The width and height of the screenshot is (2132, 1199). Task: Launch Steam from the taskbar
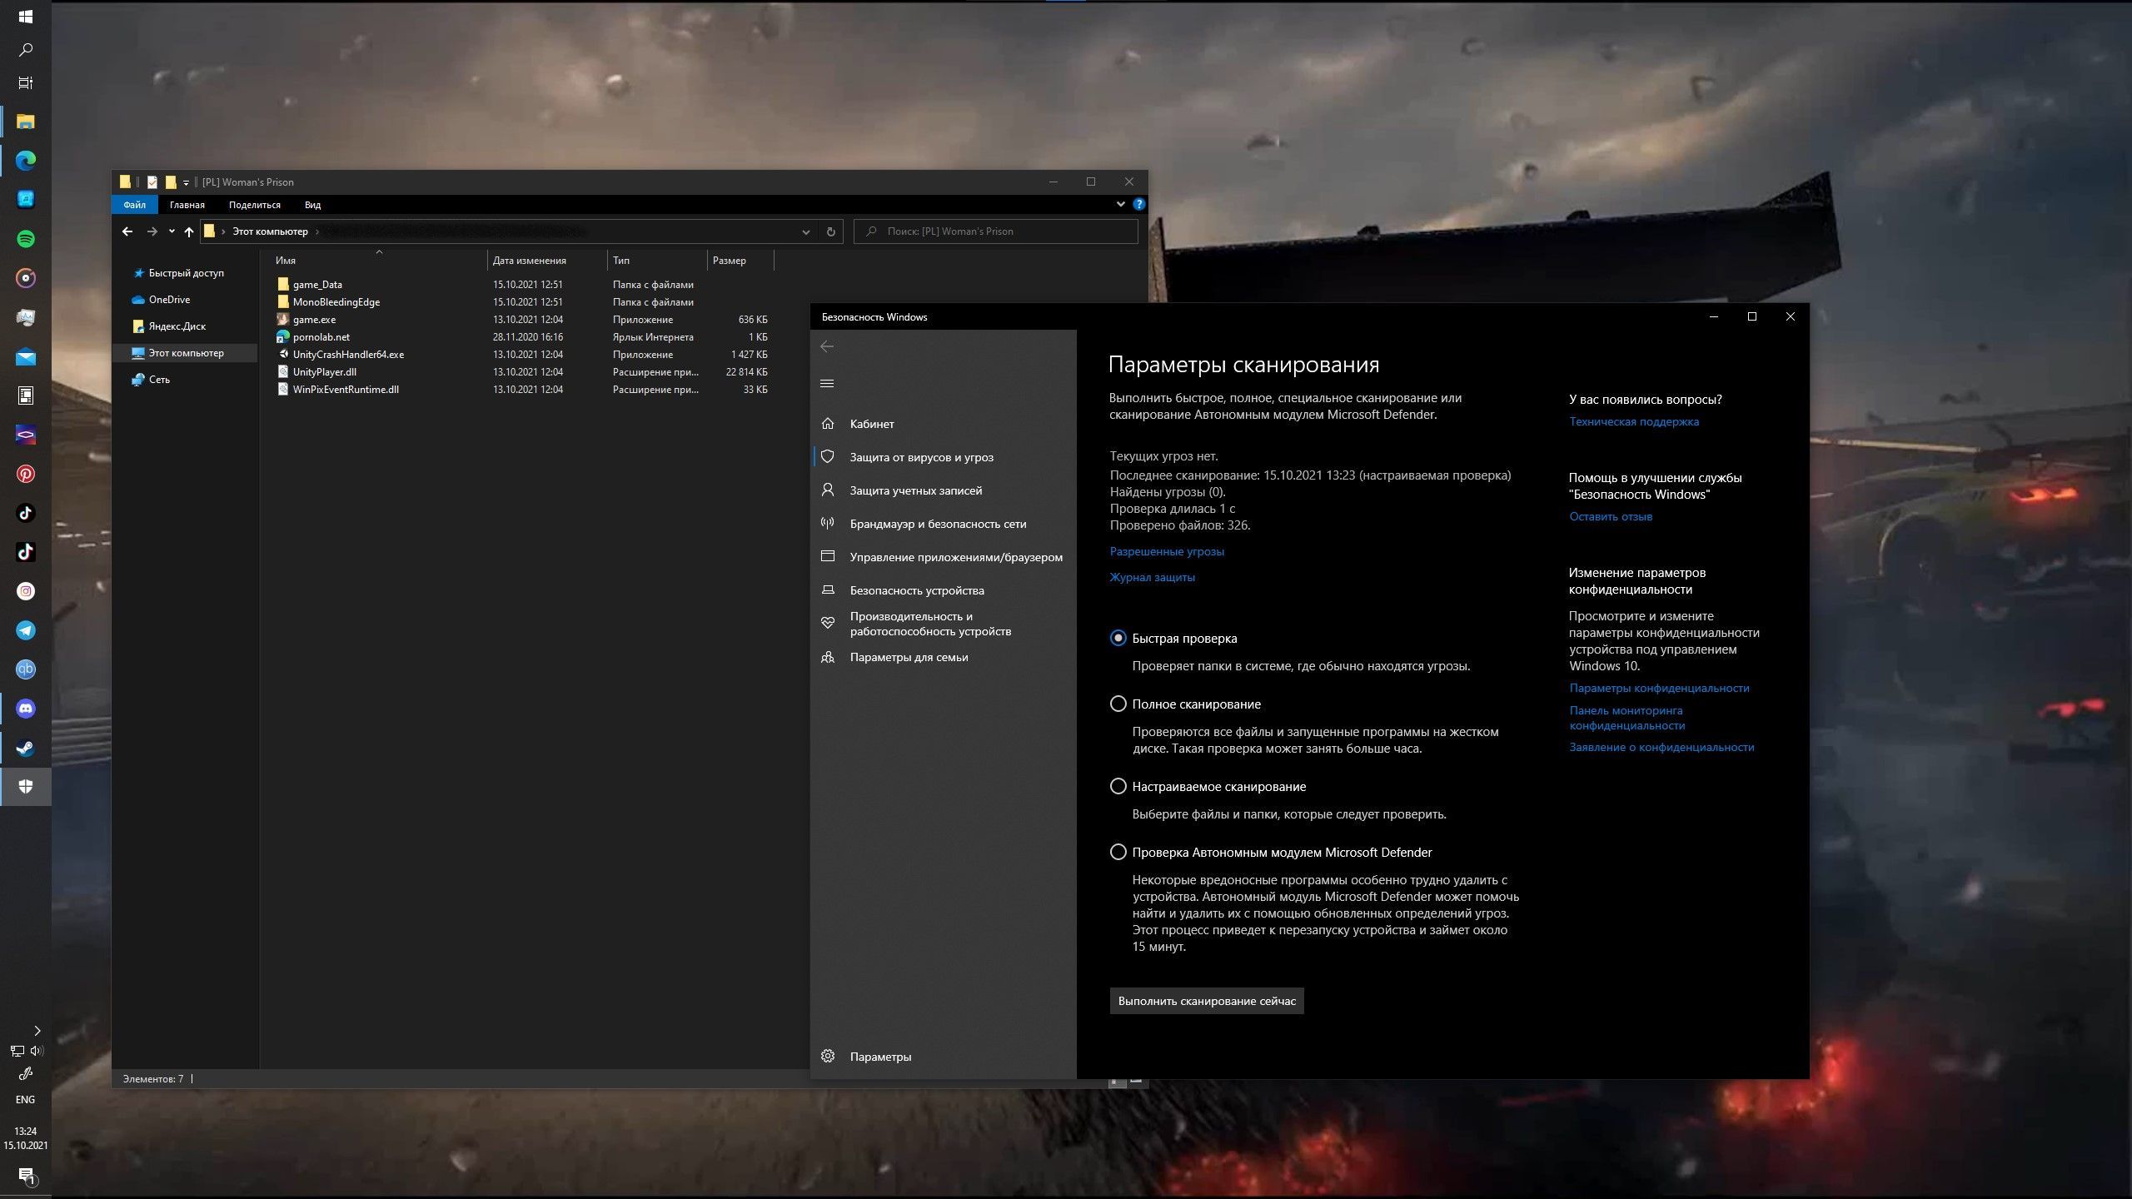[26, 748]
